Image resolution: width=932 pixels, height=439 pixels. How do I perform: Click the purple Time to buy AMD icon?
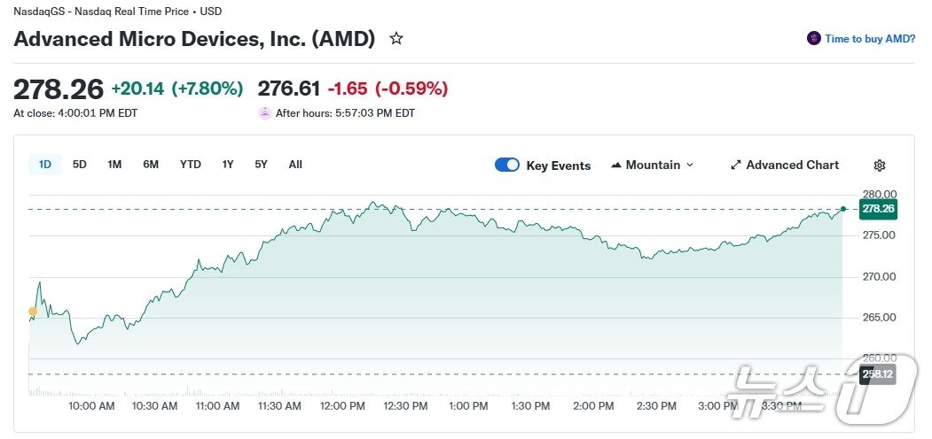(813, 38)
